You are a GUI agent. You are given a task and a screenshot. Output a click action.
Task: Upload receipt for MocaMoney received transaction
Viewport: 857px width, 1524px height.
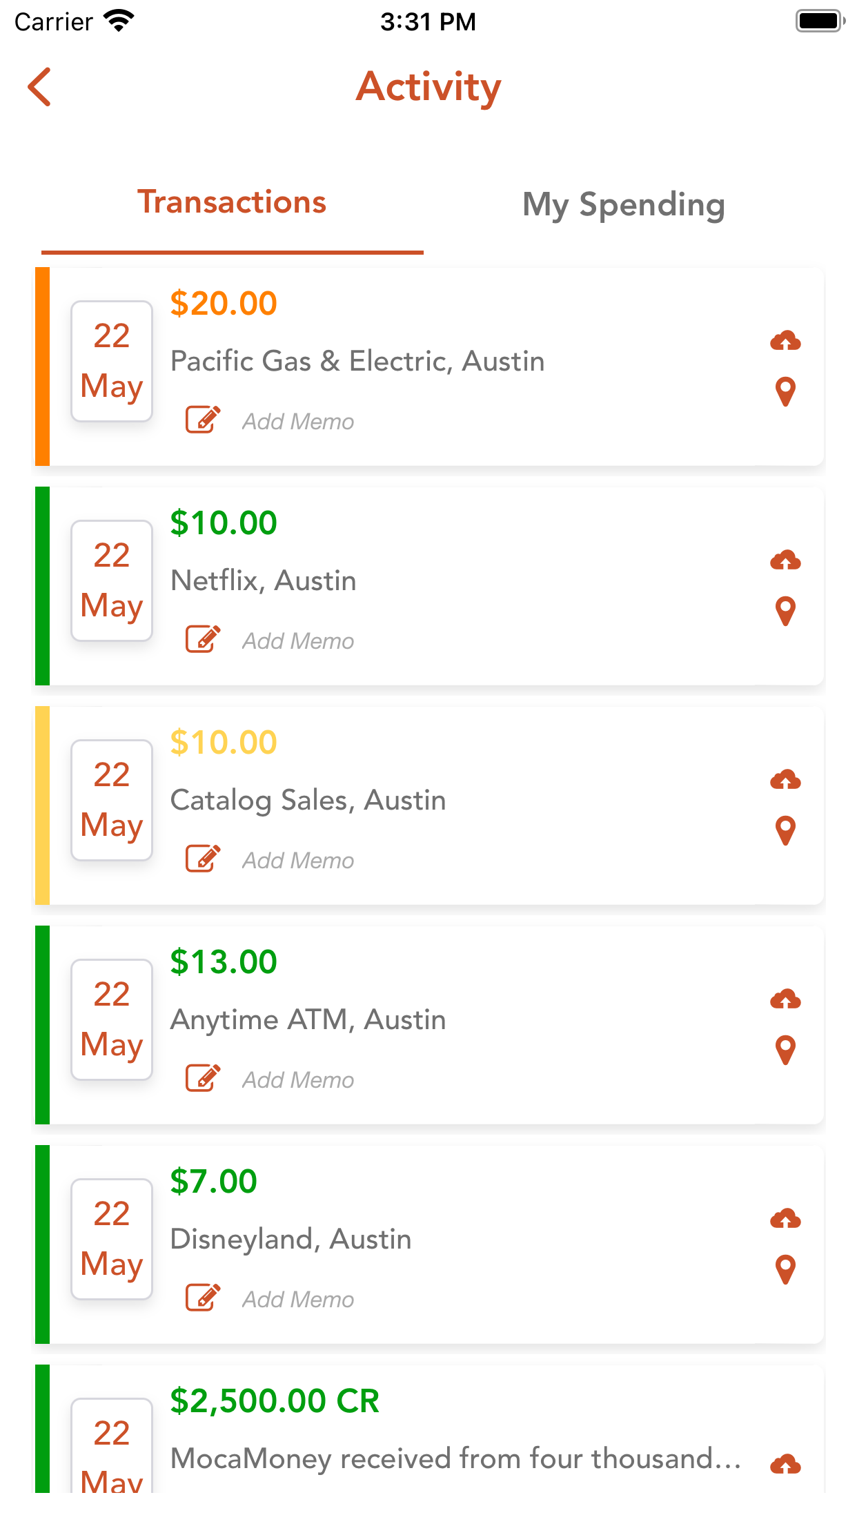785,1464
